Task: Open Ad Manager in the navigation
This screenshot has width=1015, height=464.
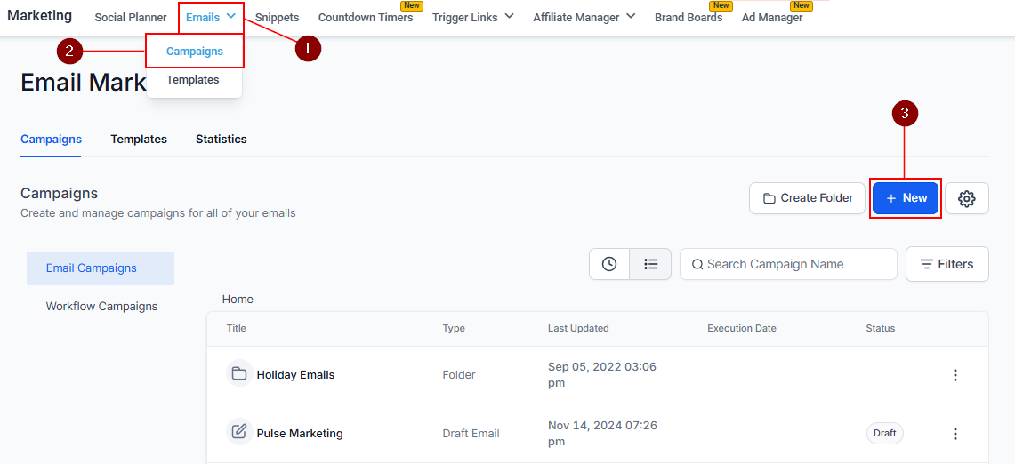Action: click(x=772, y=18)
